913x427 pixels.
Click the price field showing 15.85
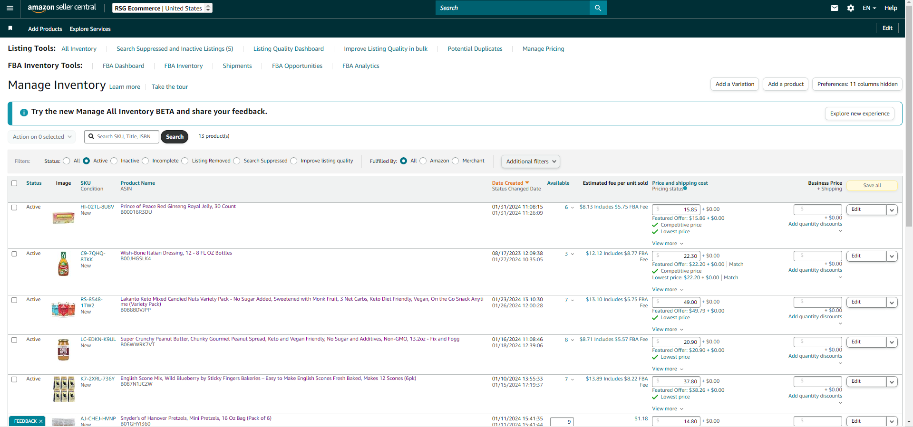[676, 209]
